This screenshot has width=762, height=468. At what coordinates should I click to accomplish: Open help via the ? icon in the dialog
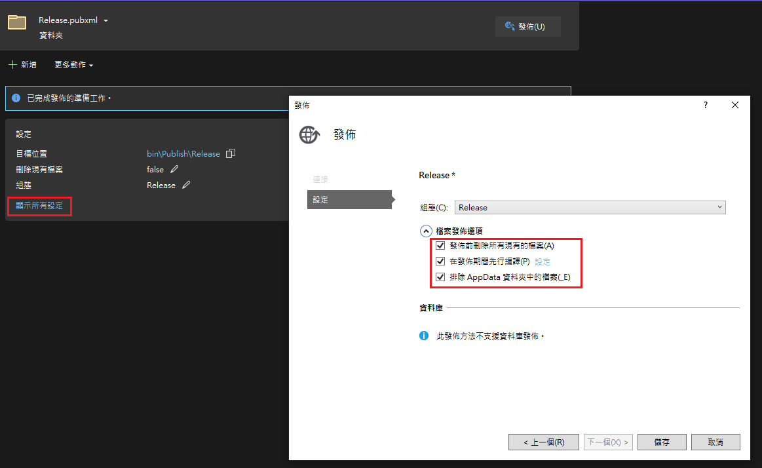point(705,105)
